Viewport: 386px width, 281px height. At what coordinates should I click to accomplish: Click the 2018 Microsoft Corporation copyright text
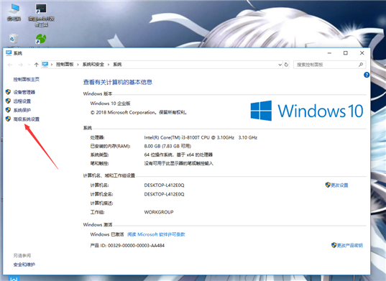pos(138,112)
